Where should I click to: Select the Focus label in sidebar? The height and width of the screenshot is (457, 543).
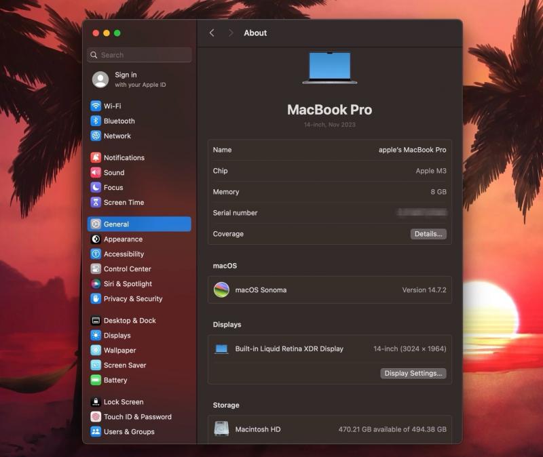pos(113,187)
